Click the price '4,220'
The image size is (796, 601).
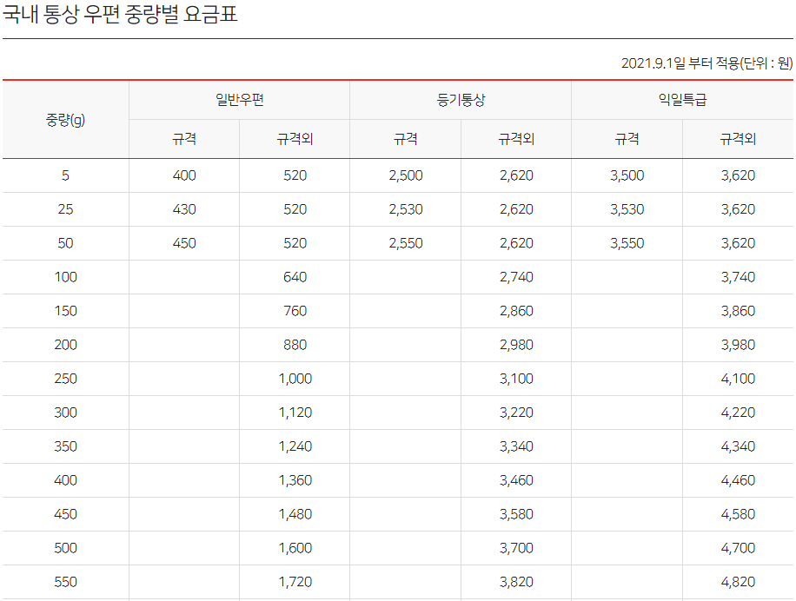[x=738, y=413]
